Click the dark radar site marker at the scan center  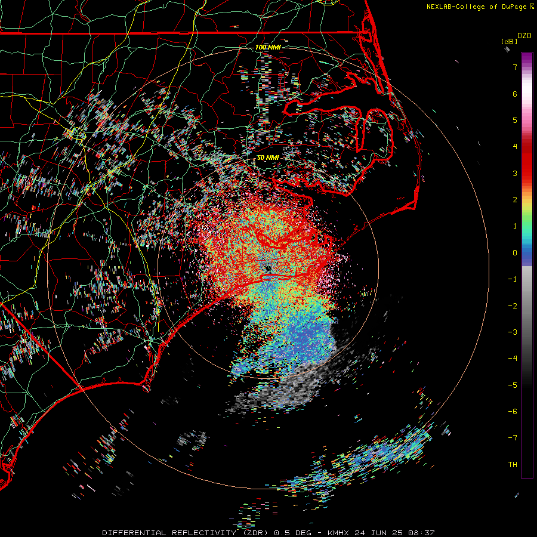click(x=268, y=268)
